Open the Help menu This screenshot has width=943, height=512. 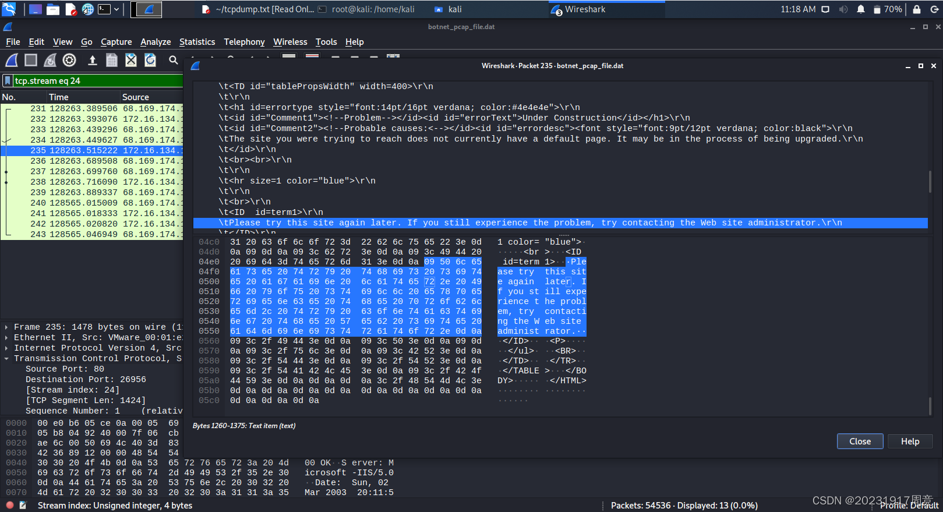[355, 42]
